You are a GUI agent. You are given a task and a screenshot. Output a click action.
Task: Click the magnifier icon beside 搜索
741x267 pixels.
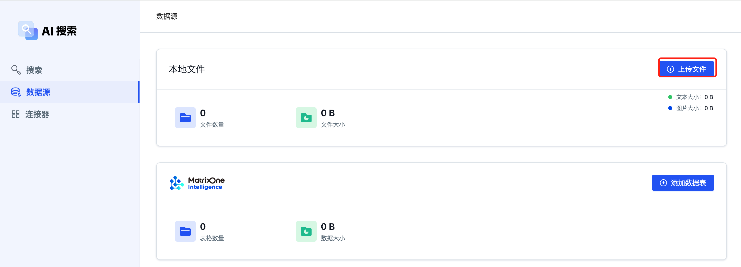16,70
